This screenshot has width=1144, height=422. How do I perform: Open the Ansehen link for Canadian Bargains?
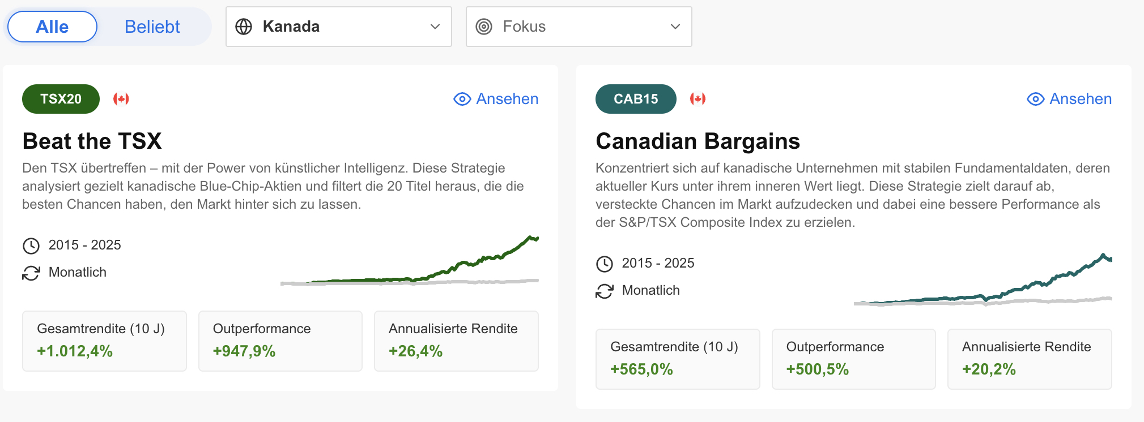click(1081, 99)
